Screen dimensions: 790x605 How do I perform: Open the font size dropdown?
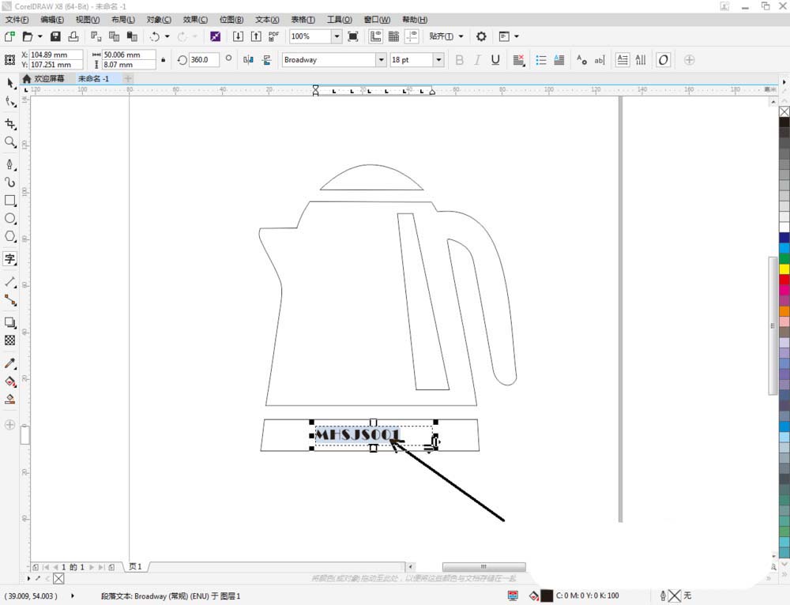point(438,60)
